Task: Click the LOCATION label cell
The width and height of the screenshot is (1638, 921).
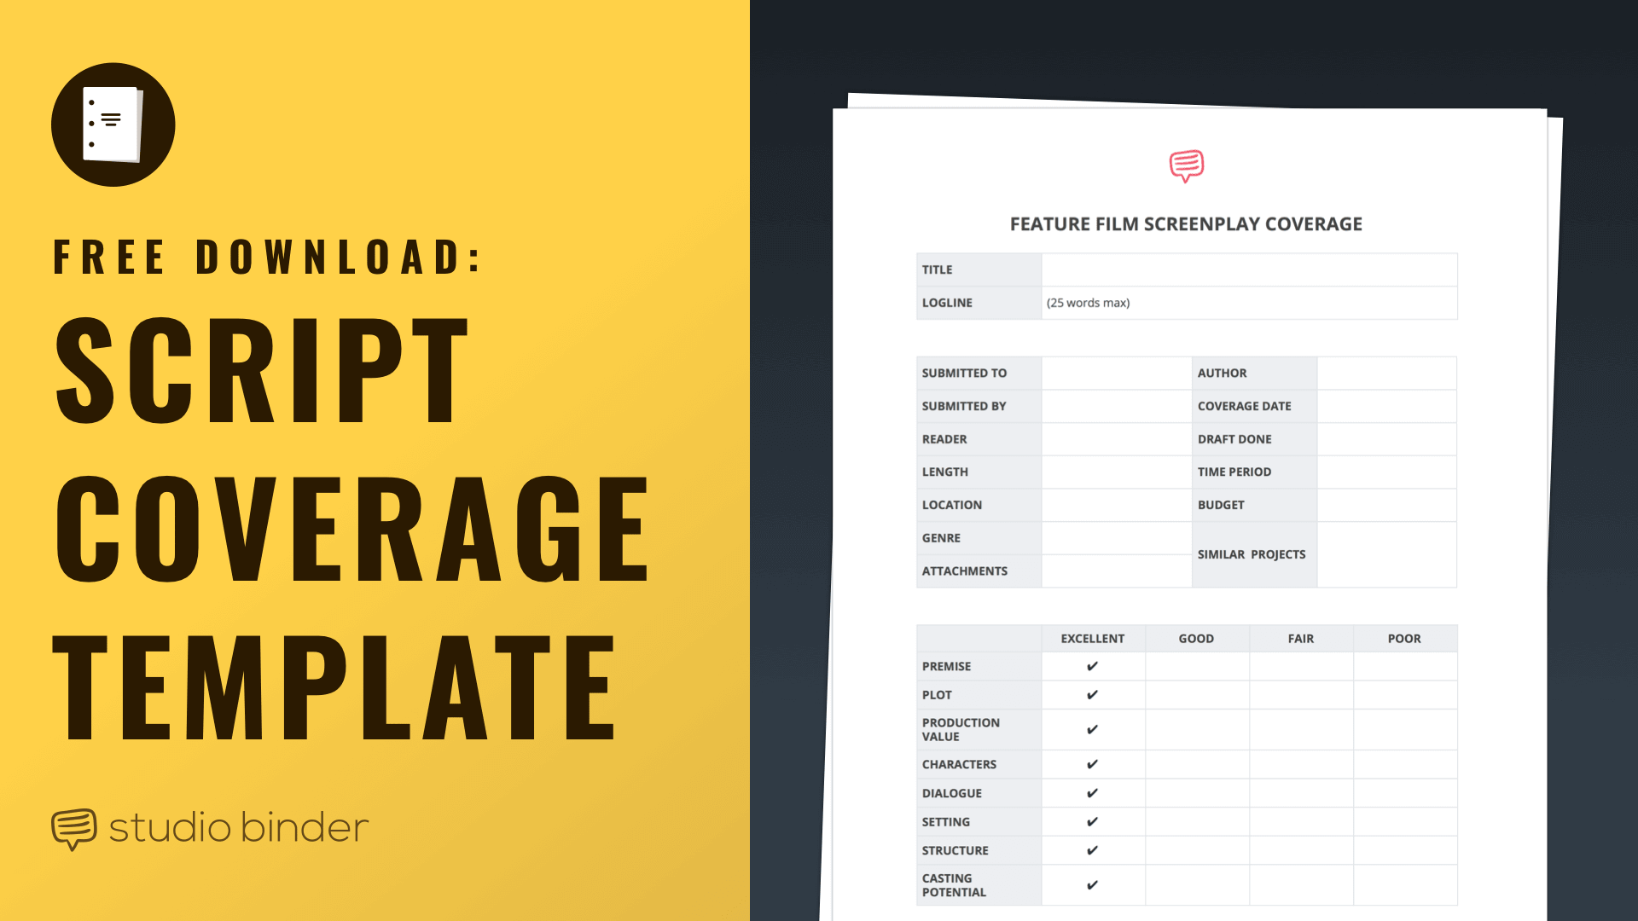Action: [x=979, y=505]
